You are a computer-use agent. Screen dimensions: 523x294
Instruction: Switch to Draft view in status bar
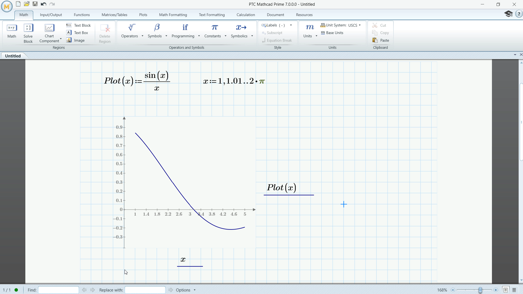514,290
